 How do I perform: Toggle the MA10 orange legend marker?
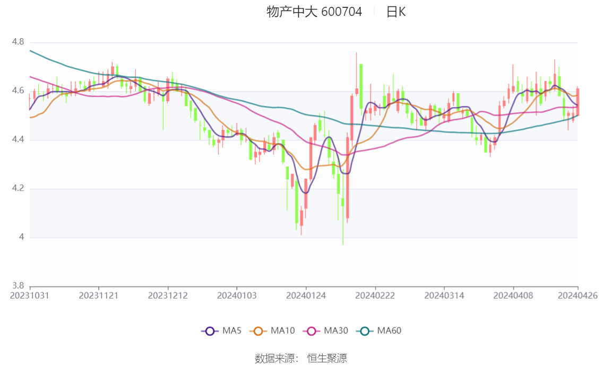258,331
